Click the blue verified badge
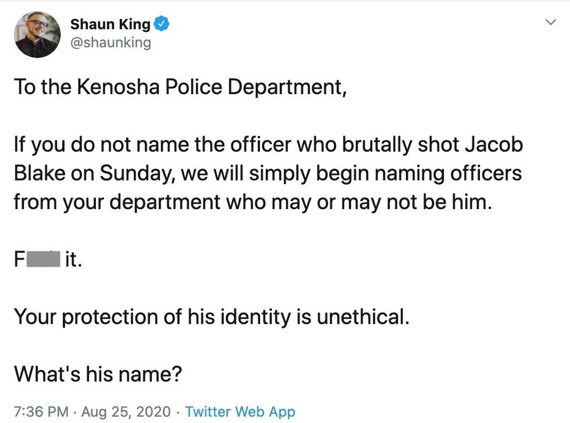Screen dimensions: 570x423 161,24
